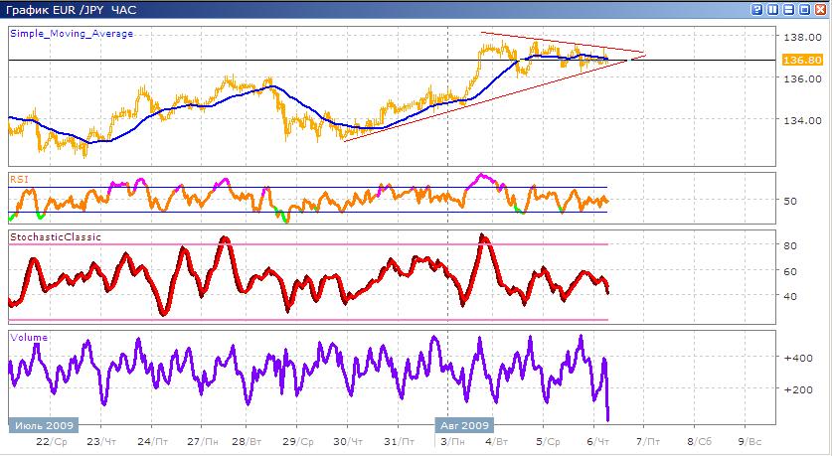Close the EUR/JPY chart window
This screenshot has width=832, height=456.
[820, 9]
